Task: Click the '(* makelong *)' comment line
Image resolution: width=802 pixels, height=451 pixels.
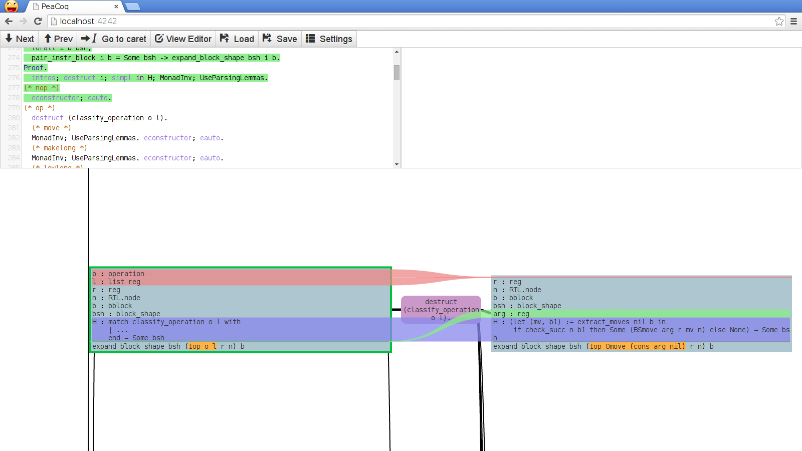Action: 59,148
